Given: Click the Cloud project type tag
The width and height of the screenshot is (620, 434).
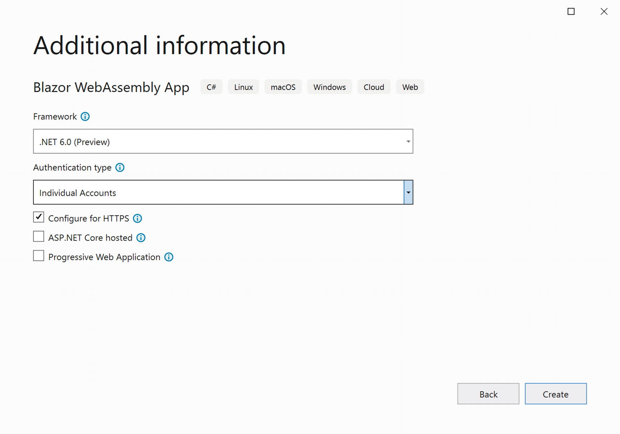Looking at the screenshot, I should click(374, 87).
